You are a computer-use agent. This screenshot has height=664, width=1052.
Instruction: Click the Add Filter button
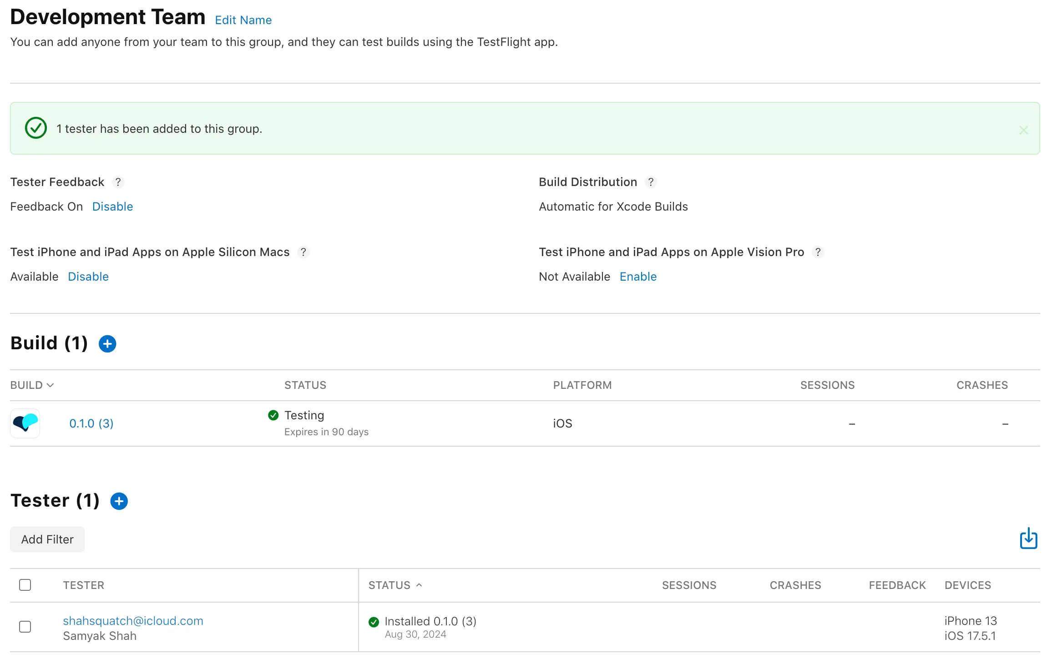pyautogui.click(x=47, y=539)
